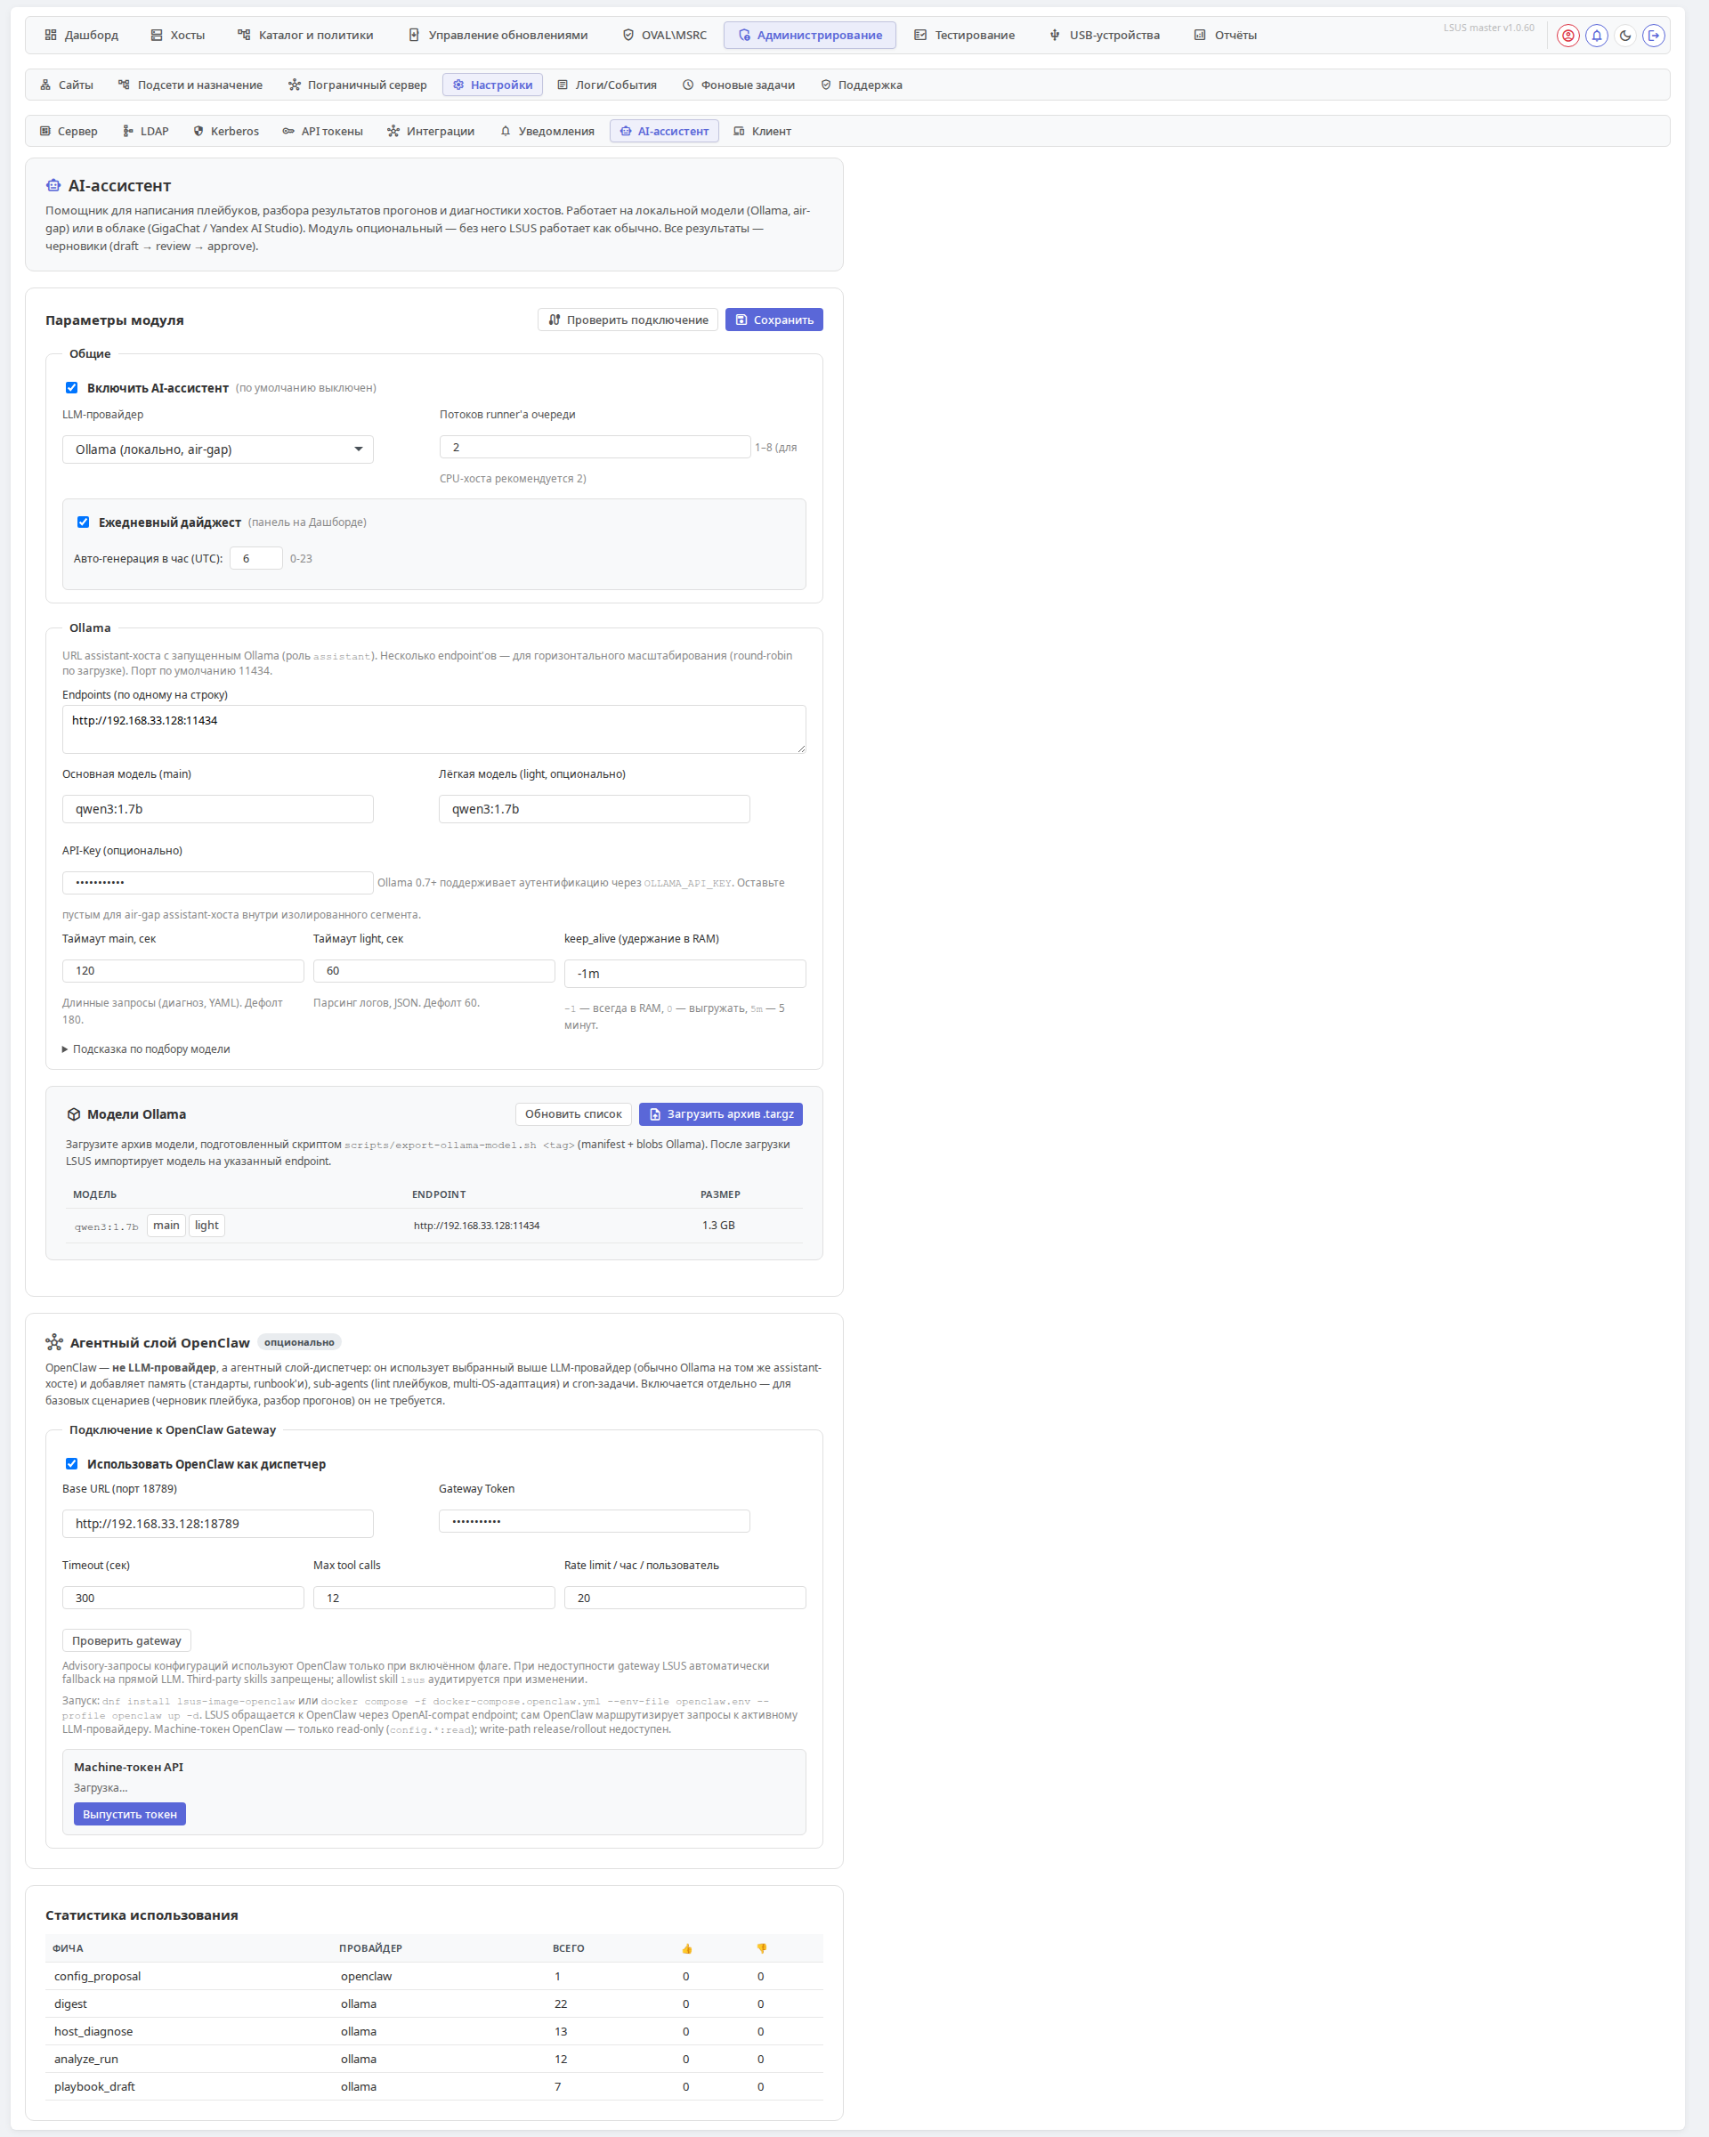Click Лёгкая модель (light) field
Screen dimensions: 1709x2137
point(595,809)
